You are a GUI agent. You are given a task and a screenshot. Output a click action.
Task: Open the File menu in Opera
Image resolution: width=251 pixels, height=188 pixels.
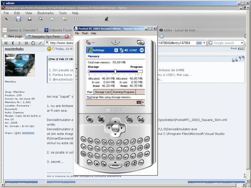click(x=6, y=13)
